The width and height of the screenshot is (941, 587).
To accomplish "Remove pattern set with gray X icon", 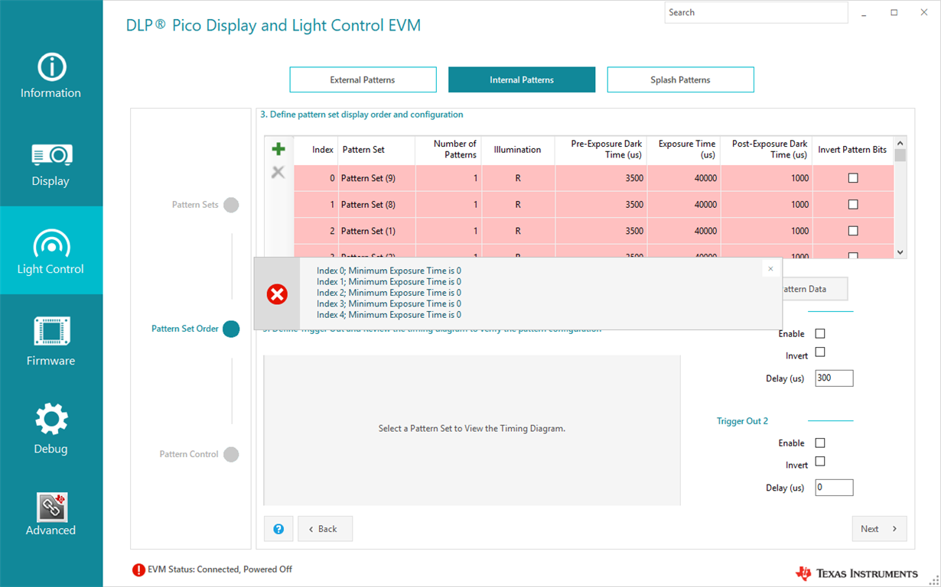I will pyautogui.click(x=278, y=173).
